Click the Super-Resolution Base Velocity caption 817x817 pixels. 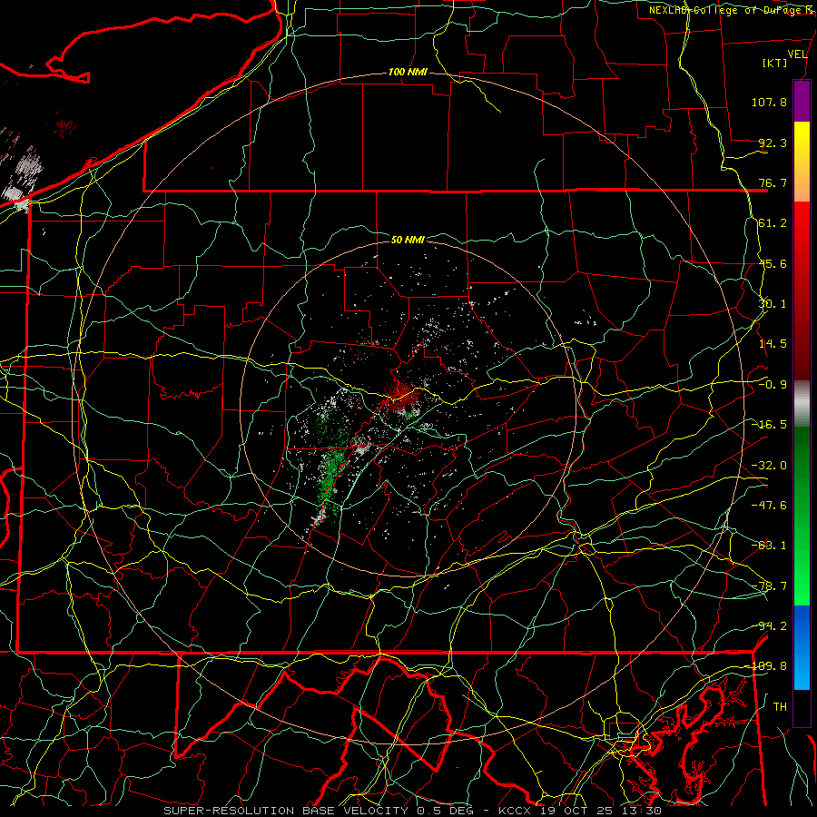tap(412, 811)
